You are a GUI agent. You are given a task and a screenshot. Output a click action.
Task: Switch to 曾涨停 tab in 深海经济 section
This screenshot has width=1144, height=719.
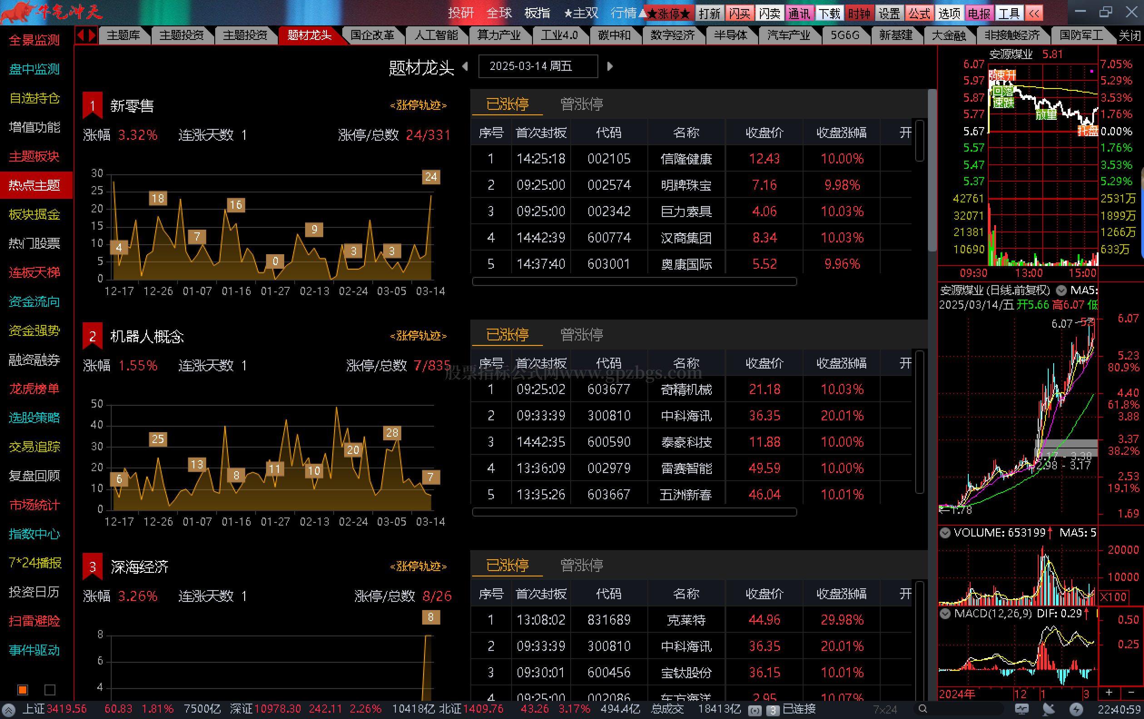(x=582, y=565)
